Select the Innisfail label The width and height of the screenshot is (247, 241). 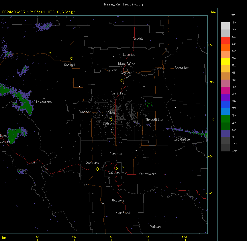(x=119, y=93)
